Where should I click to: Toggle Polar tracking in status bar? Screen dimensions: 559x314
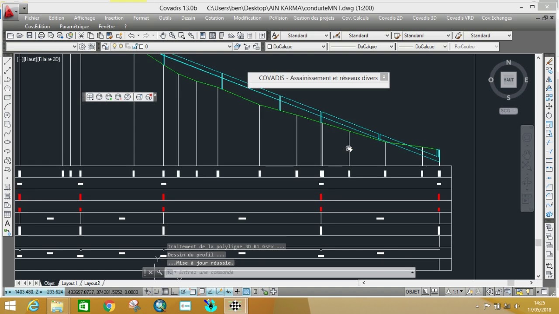pos(183,292)
